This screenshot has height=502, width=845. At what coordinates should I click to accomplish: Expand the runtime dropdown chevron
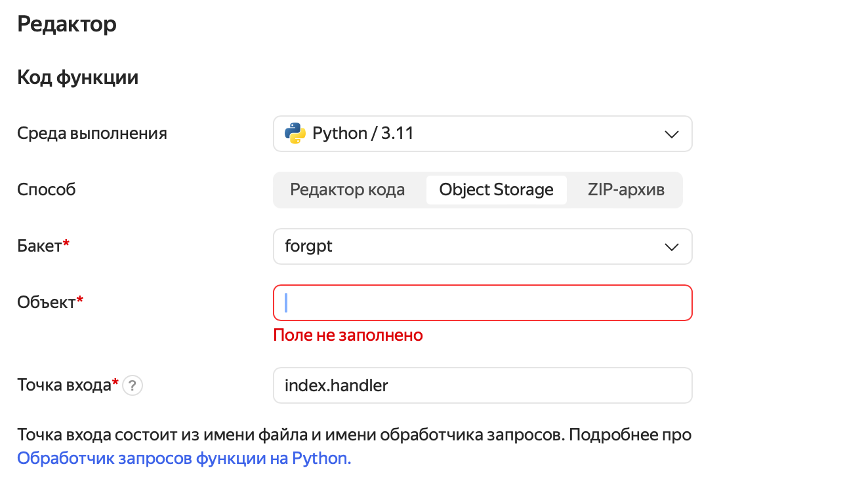671,134
